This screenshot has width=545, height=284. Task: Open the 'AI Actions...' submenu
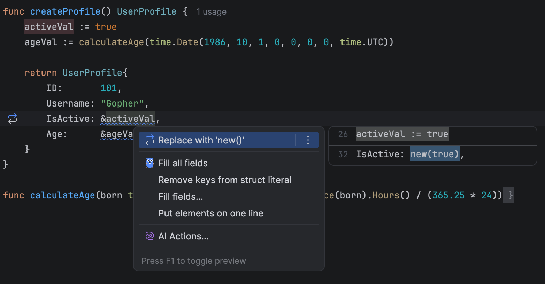click(183, 236)
